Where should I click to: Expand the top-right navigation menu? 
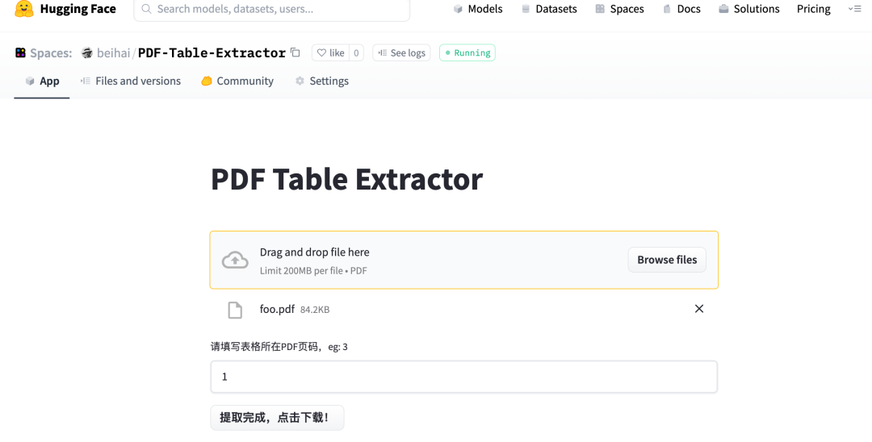point(855,9)
